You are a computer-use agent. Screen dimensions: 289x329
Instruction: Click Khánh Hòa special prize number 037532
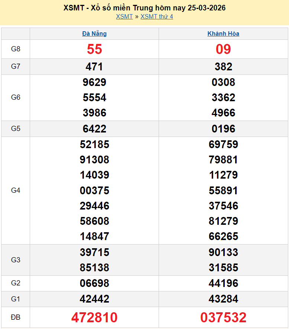[223, 317]
